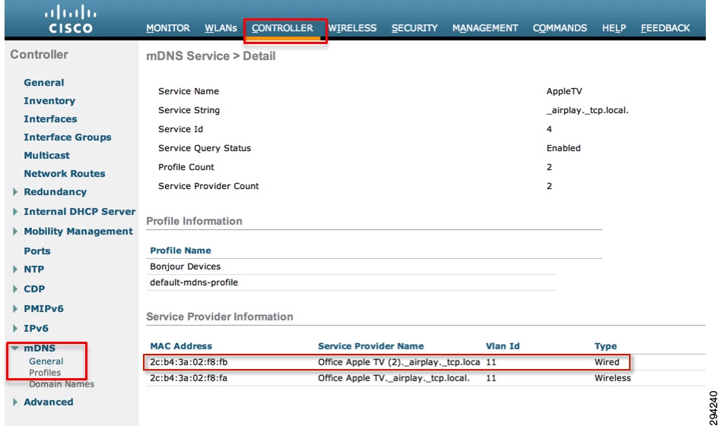718x426 pixels.
Task: Open mDNS Profiles in sidebar
Action: point(45,373)
